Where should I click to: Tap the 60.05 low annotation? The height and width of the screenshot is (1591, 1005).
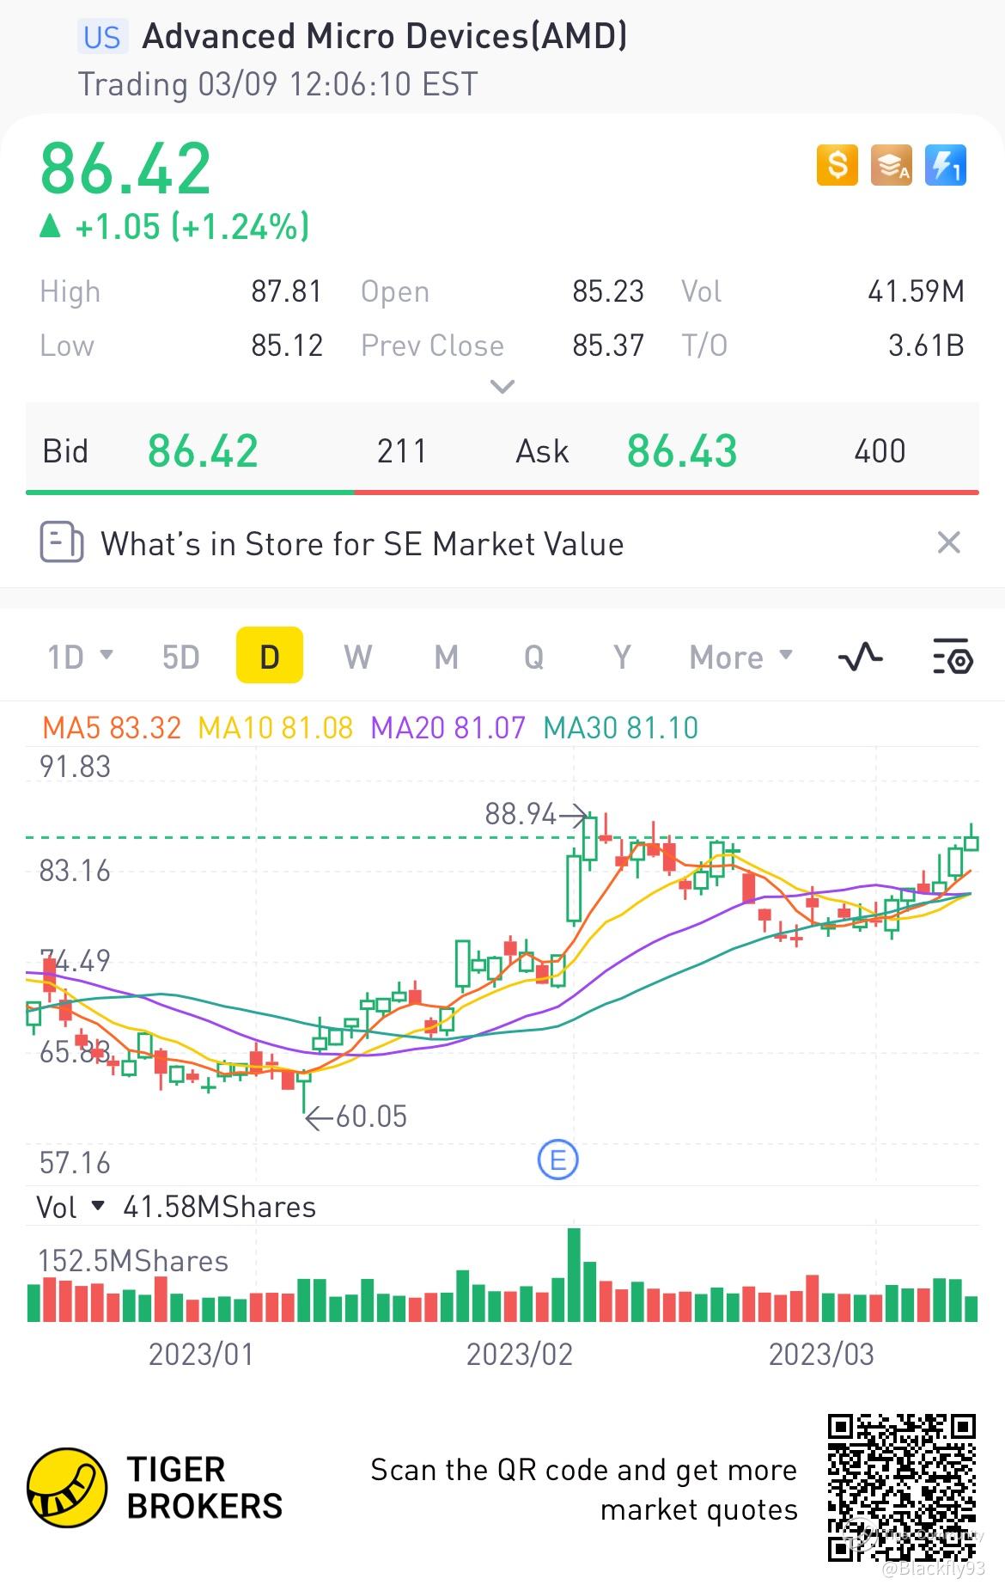[x=371, y=1117]
